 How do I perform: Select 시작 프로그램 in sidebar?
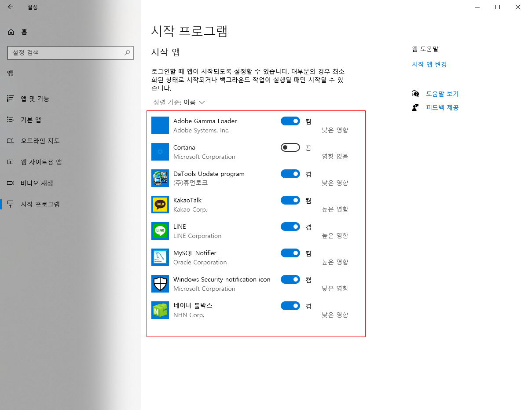pos(70,204)
